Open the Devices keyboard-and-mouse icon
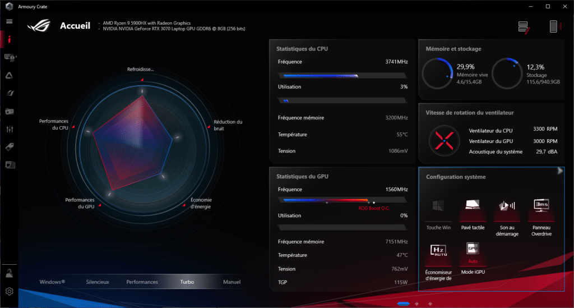The image size is (574, 308). (10, 57)
